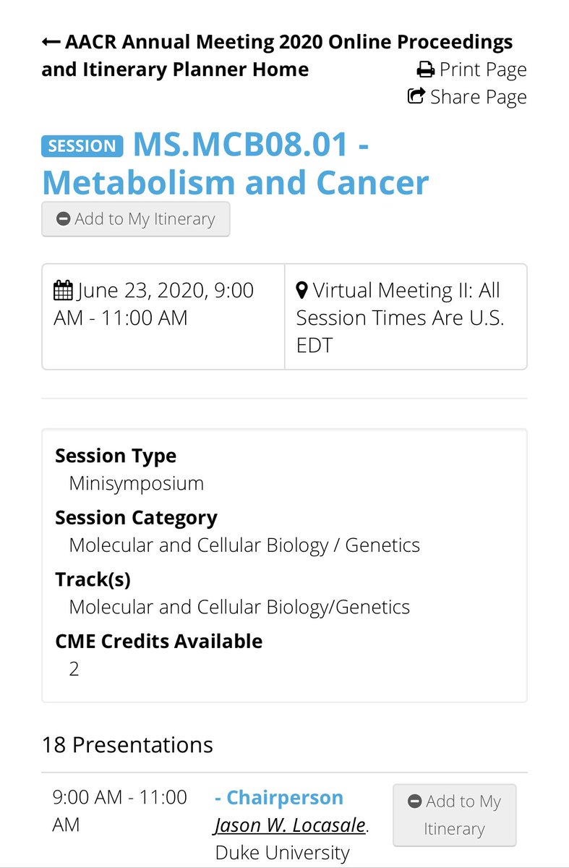Open Jason W. Locasale's profile link
The height and width of the screenshot is (868, 569).
coord(290,825)
